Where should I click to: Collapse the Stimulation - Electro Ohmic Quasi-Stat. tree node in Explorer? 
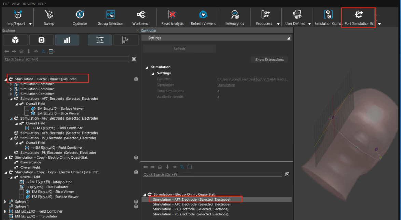coord(6,79)
